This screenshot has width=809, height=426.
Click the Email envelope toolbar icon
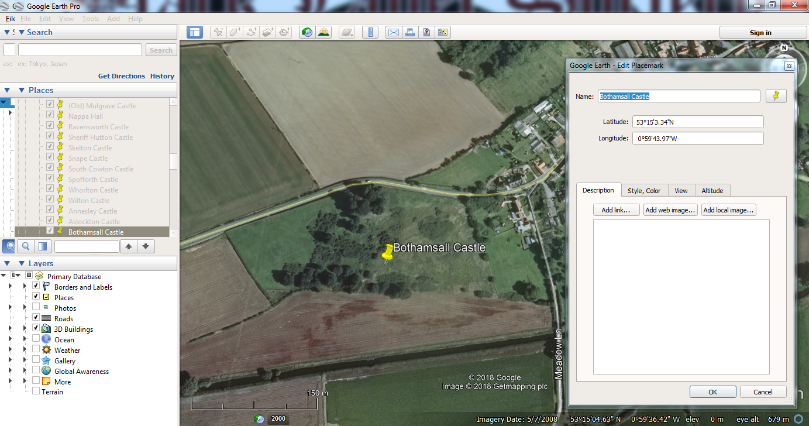394,32
